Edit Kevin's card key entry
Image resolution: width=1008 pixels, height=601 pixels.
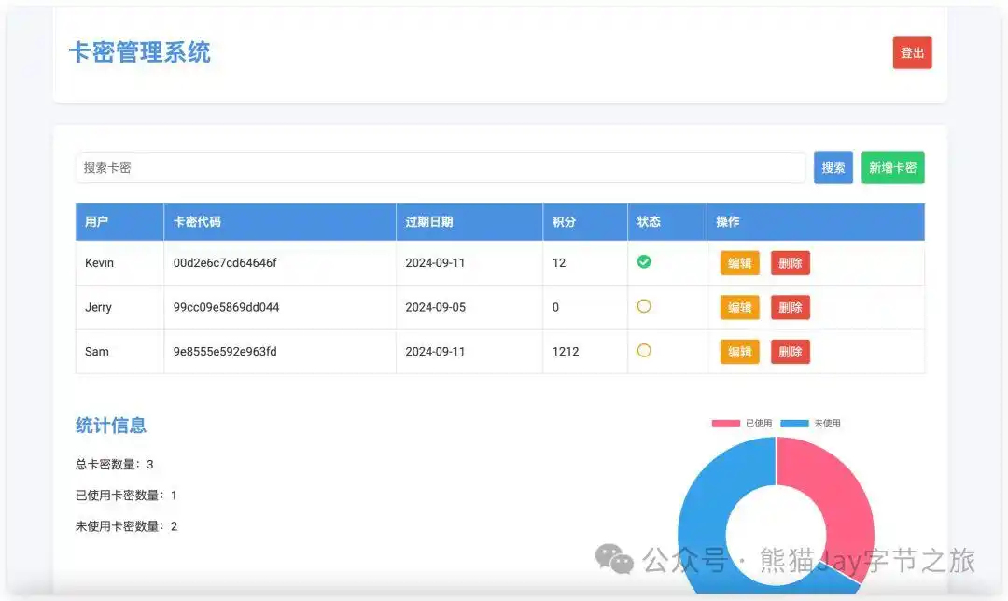click(x=739, y=262)
